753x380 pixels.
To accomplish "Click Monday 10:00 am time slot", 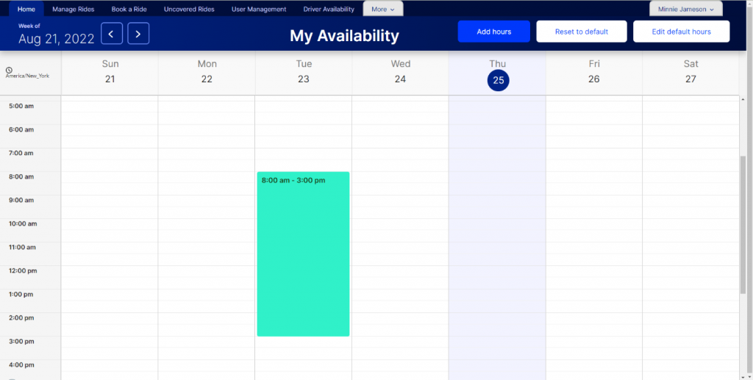I will coord(206,224).
